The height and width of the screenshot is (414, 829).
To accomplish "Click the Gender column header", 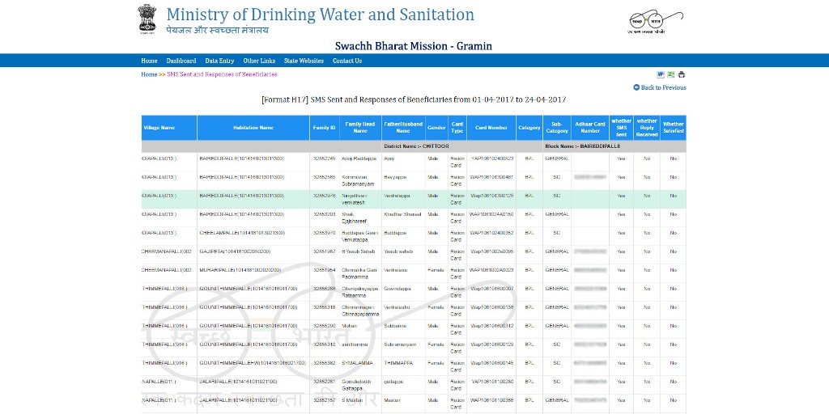I will point(436,128).
